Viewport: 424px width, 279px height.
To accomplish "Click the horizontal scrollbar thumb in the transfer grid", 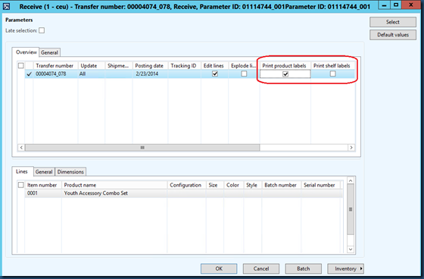I will pos(142,148).
